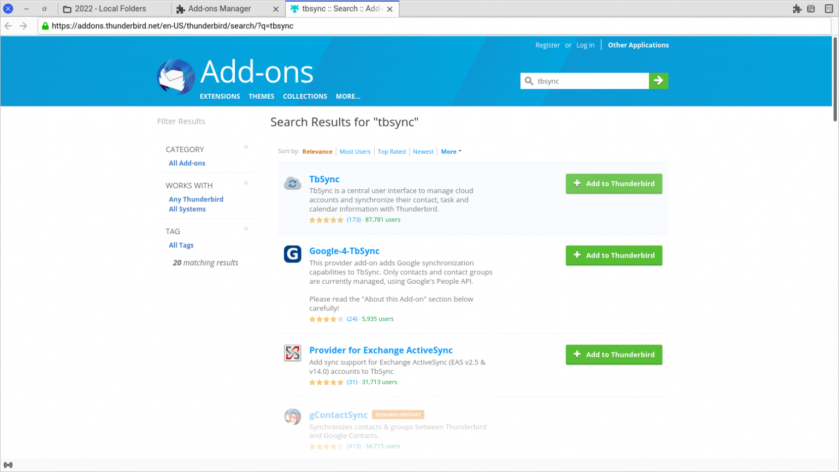Viewport: 839px width, 472px height.
Task: Open Other Applications link
Action: (638, 45)
